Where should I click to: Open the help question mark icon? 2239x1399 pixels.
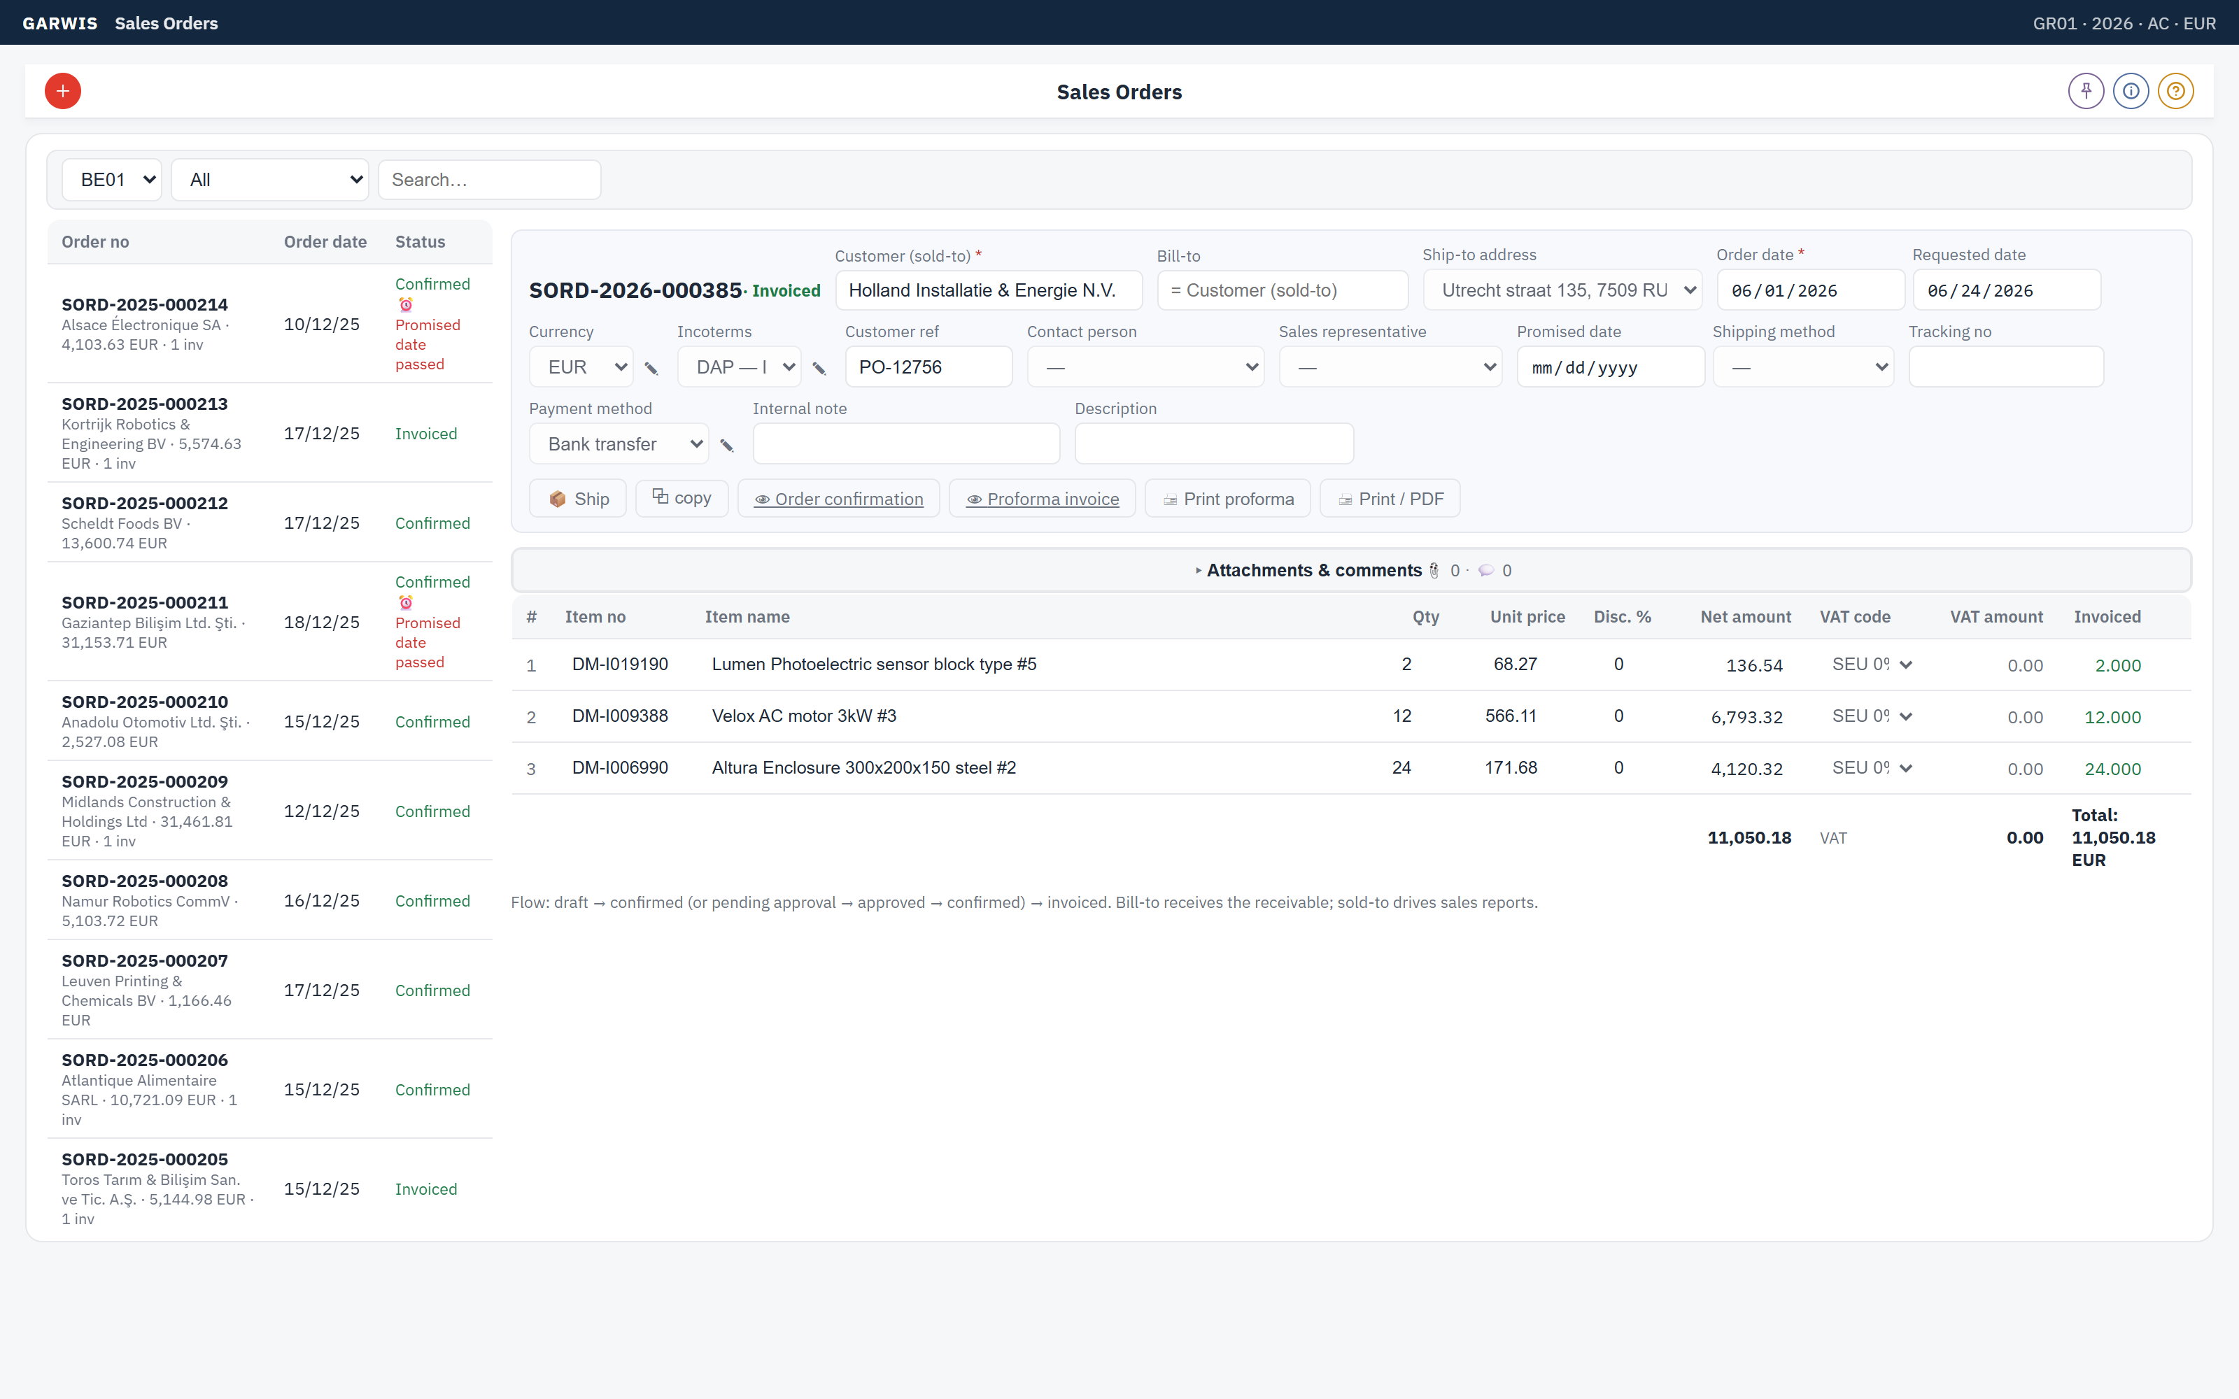point(2175,91)
